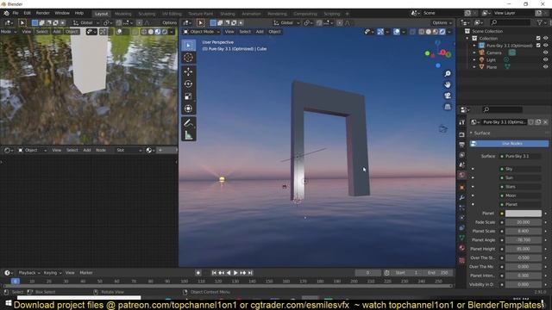The width and height of the screenshot is (552, 310).
Task: Toggle X-ray mode in main viewport
Action: coord(412,32)
